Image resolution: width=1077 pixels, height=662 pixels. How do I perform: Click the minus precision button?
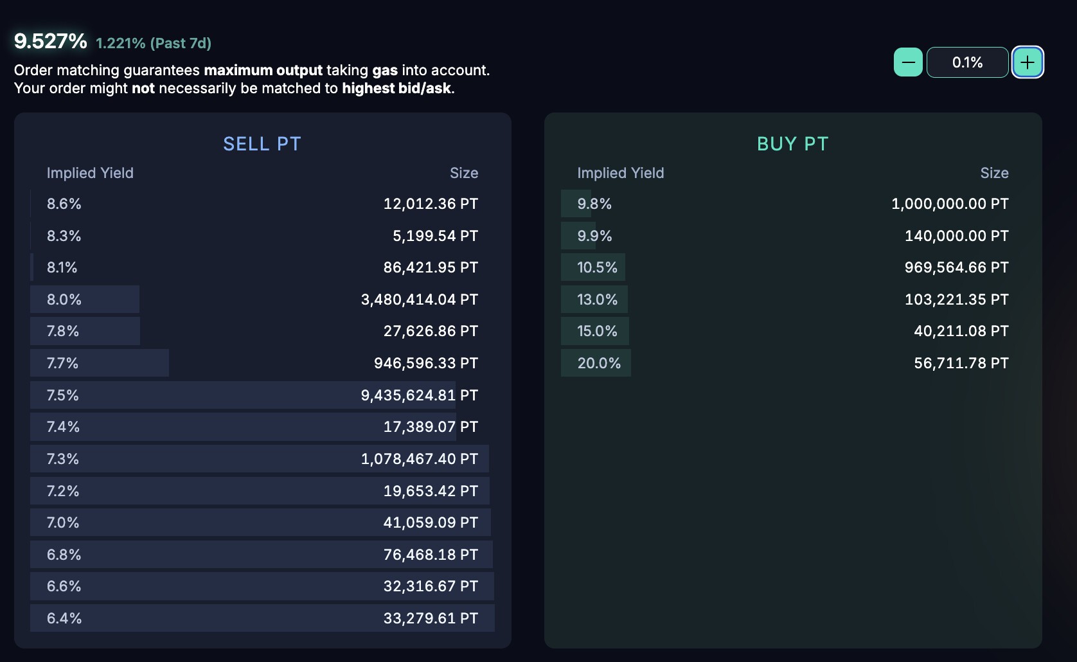click(908, 62)
